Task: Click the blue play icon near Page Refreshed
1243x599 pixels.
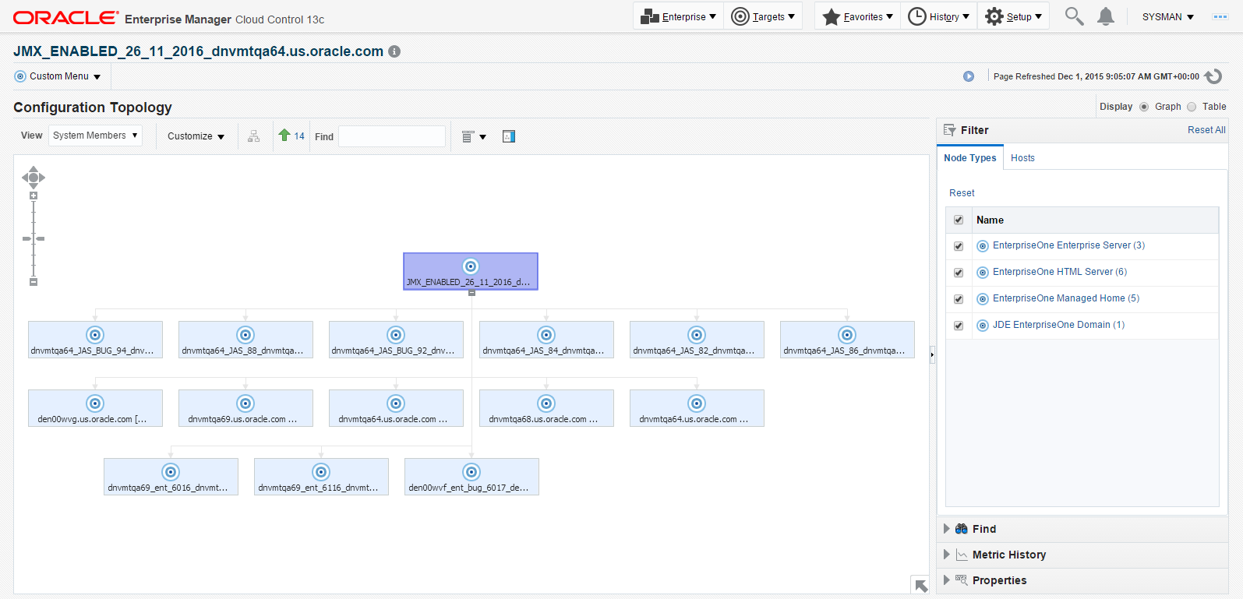Action: 969,76
